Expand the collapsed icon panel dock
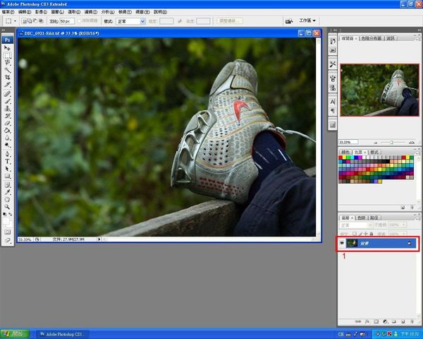The width and height of the screenshot is (423, 339). click(x=335, y=30)
